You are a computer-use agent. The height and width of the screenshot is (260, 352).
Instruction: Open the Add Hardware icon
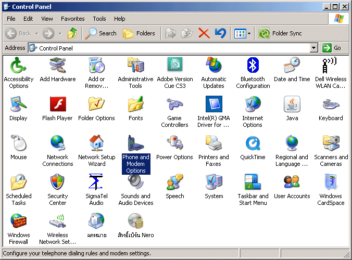57,65
